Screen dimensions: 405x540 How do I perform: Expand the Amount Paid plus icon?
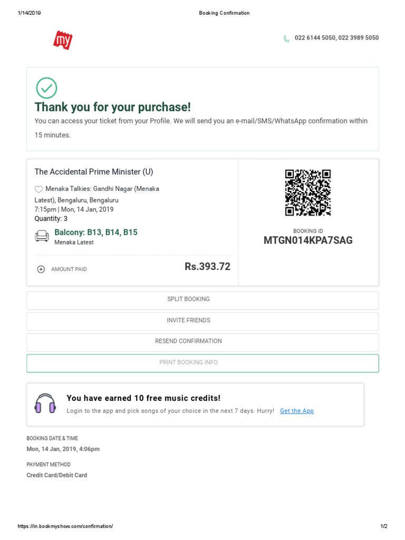(x=41, y=269)
